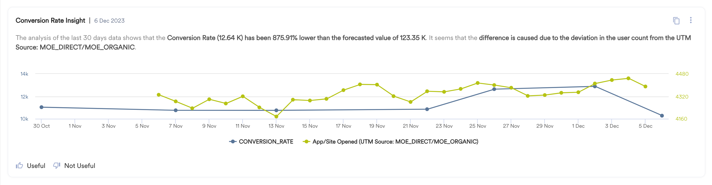The height and width of the screenshot is (185, 712).
Task: Click the conversion rate point at 30 Oct
Action: 41,107
